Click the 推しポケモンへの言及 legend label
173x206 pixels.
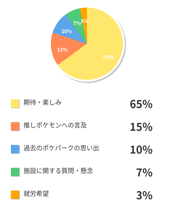click(55, 125)
